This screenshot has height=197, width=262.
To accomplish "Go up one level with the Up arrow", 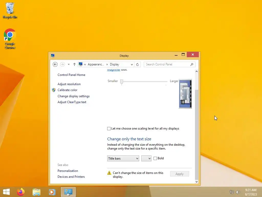I will tap(74, 64).
